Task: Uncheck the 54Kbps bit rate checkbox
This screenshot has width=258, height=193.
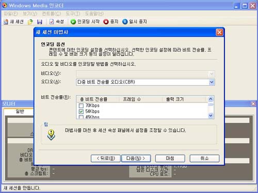Action: tap(81, 111)
